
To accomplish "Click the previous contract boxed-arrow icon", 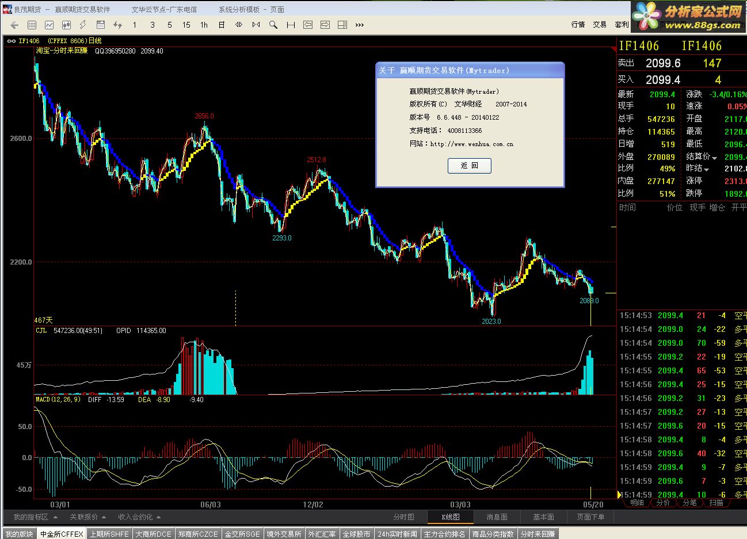I will point(308,25).
